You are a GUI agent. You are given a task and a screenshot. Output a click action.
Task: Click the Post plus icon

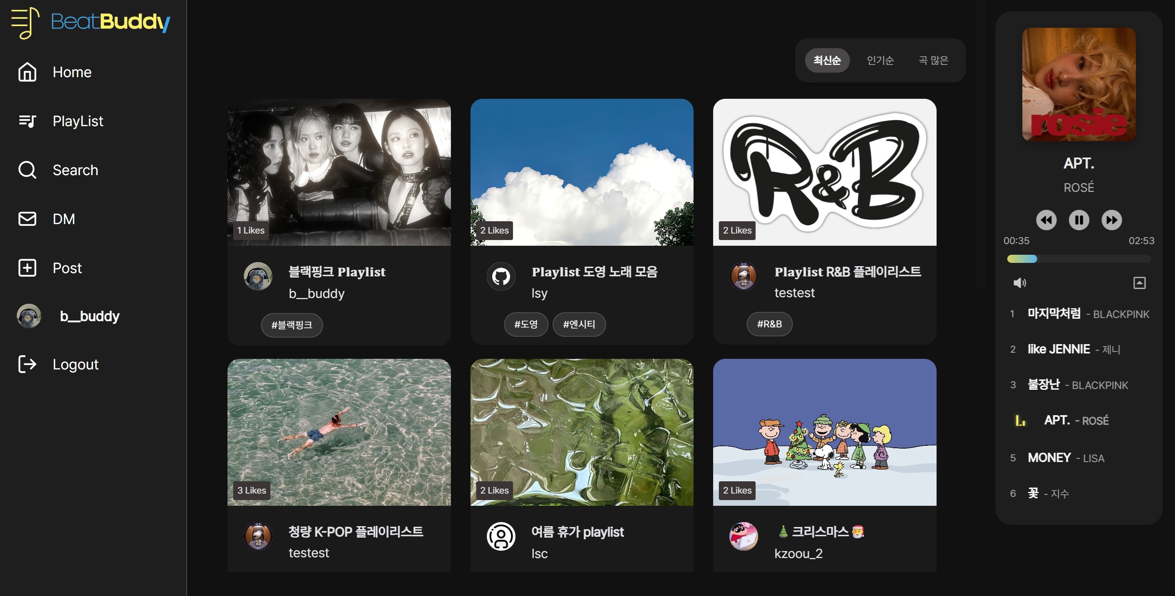click(x=27, y=268)
